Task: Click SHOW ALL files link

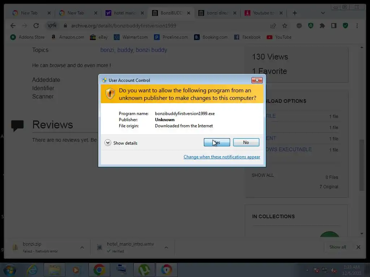Action: tap(263, 175)
